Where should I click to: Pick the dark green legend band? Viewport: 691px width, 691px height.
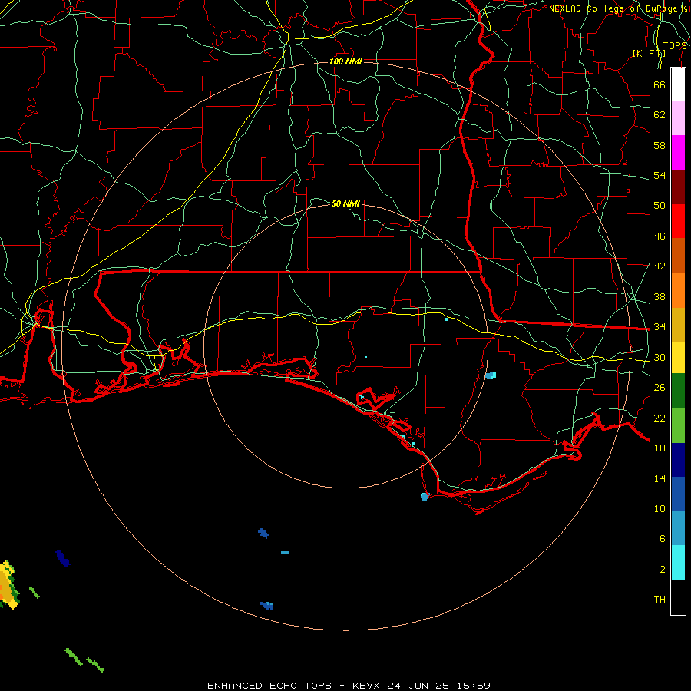pyautogui.click(x=678, y=391)
